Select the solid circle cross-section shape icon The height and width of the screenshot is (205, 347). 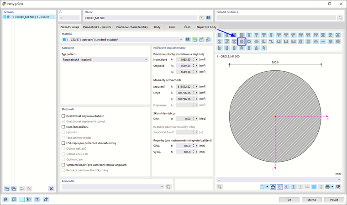[242, 42]
